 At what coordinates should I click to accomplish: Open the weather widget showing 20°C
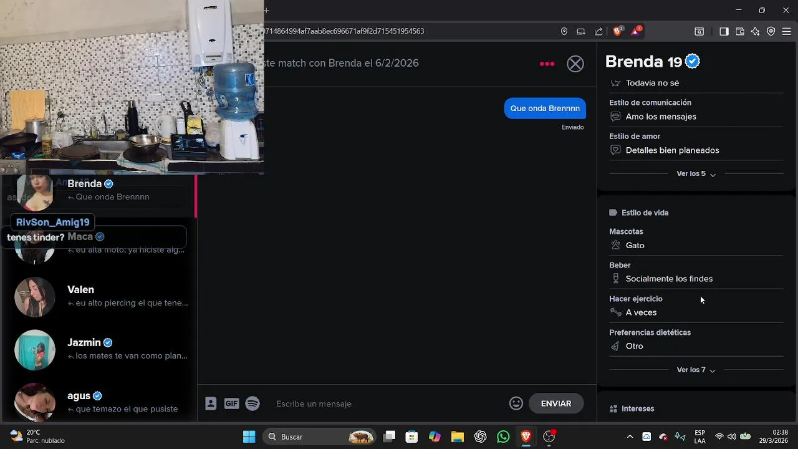(x=37, y=437)
